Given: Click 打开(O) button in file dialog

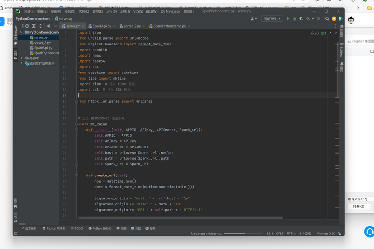Looking at the screenshot, I should [x=359, y=206].
